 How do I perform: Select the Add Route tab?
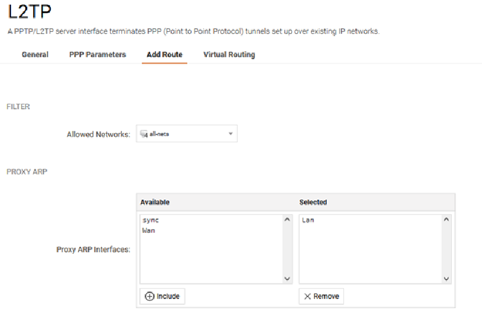click(165, 55)
